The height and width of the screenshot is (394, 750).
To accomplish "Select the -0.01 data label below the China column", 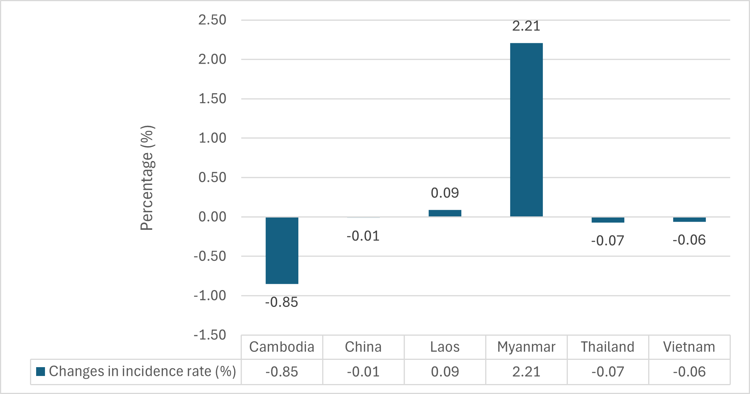I will 363,236.
